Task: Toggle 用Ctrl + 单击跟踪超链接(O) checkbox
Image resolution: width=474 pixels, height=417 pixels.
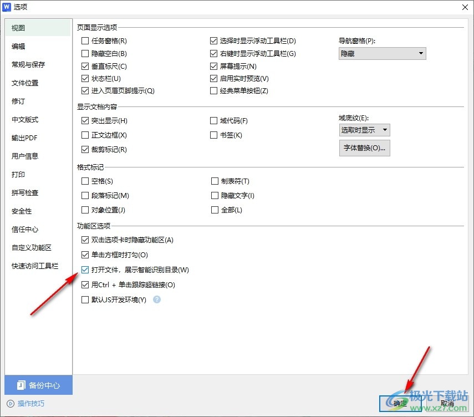Action: (85, 284)
